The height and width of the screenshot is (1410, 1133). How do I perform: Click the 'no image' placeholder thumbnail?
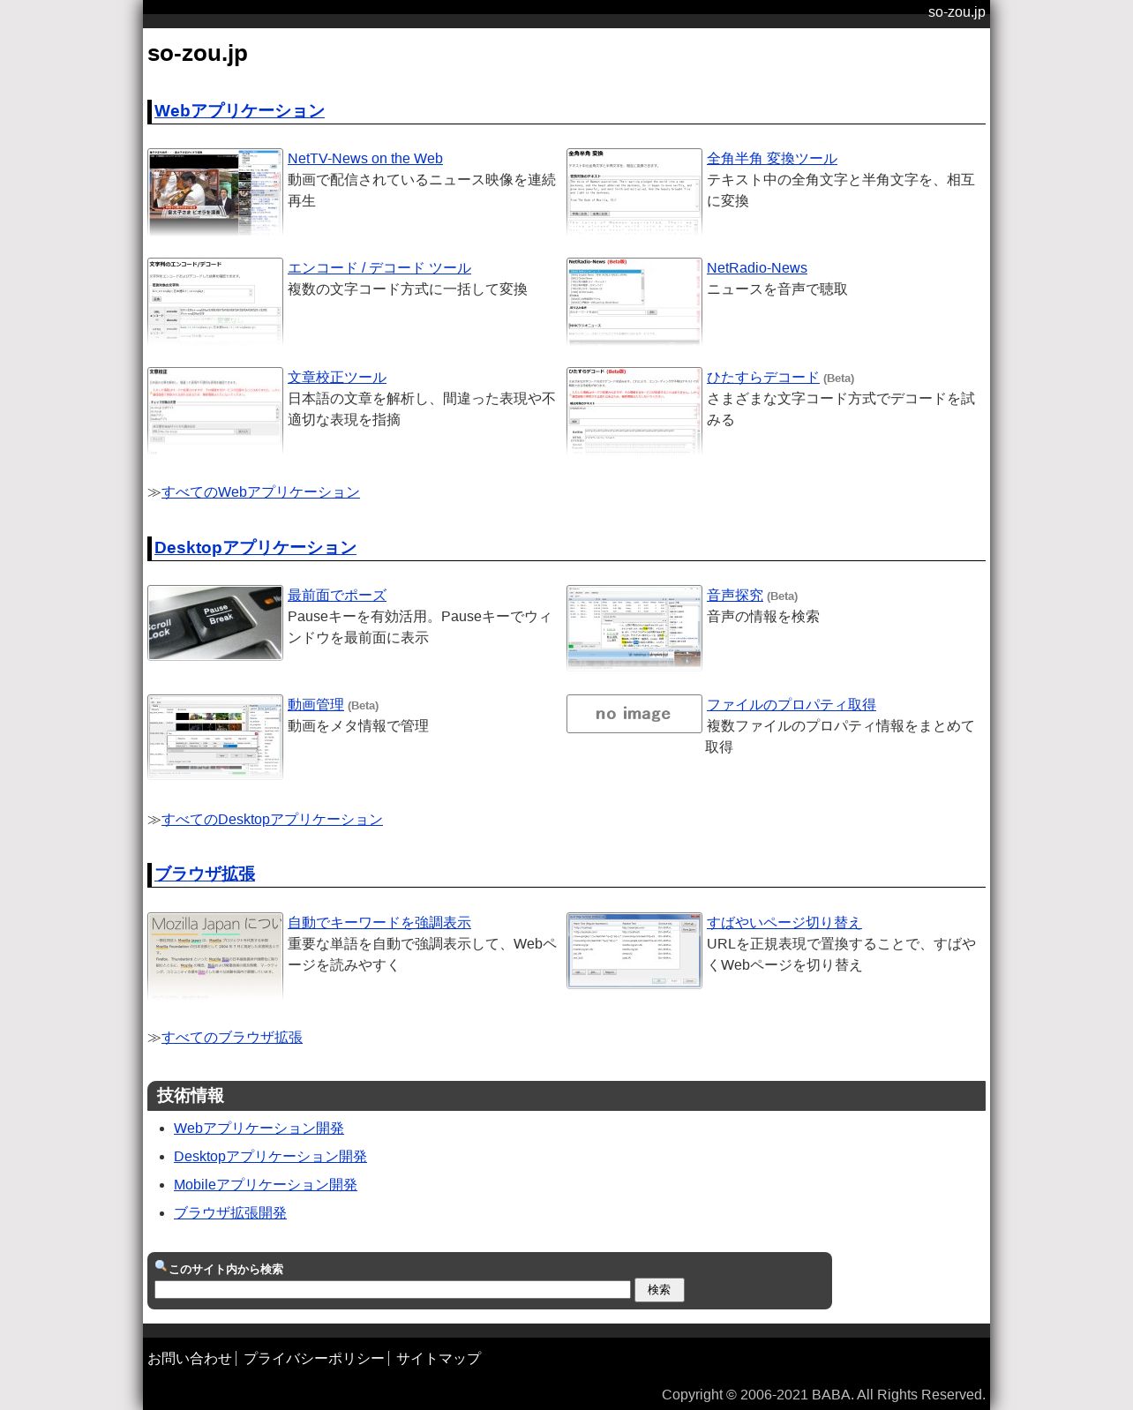[x=634, y=714]
